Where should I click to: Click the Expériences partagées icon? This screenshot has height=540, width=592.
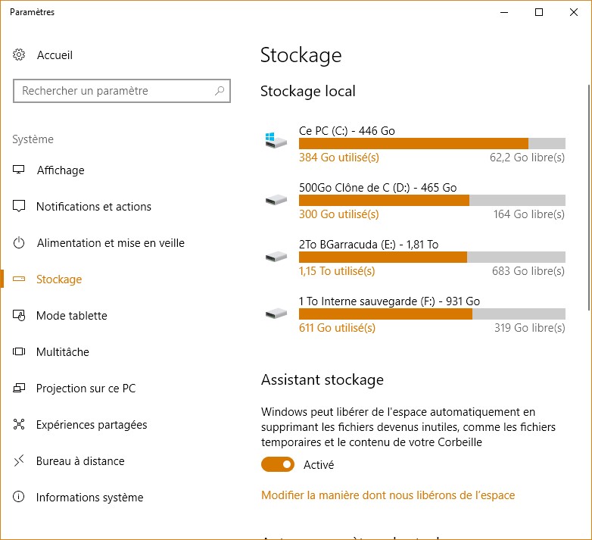pyautogui.click(x=20, y=425)
